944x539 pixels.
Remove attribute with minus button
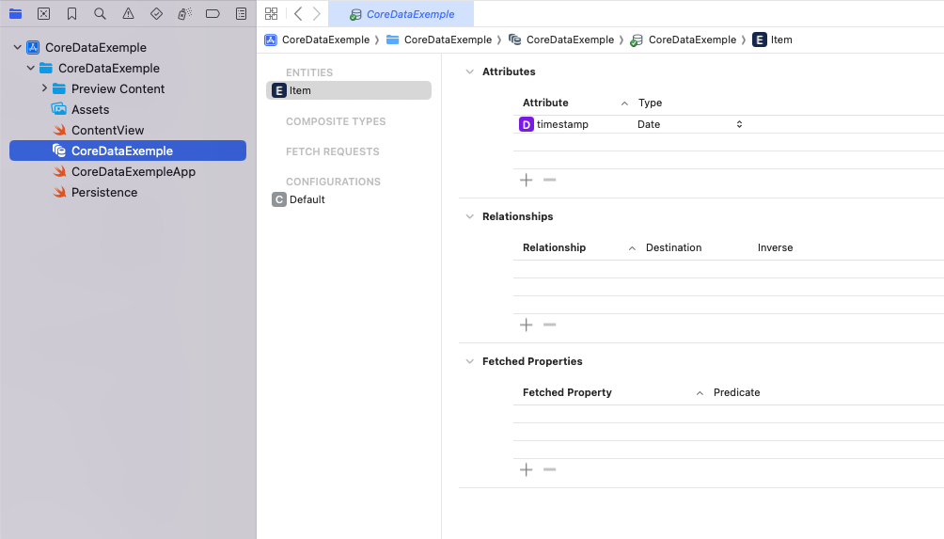[x=550, y=180]
